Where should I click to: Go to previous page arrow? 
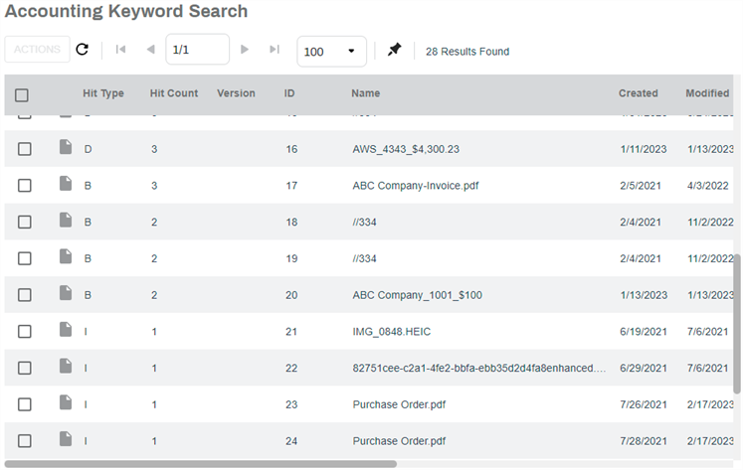pos(150,50)
